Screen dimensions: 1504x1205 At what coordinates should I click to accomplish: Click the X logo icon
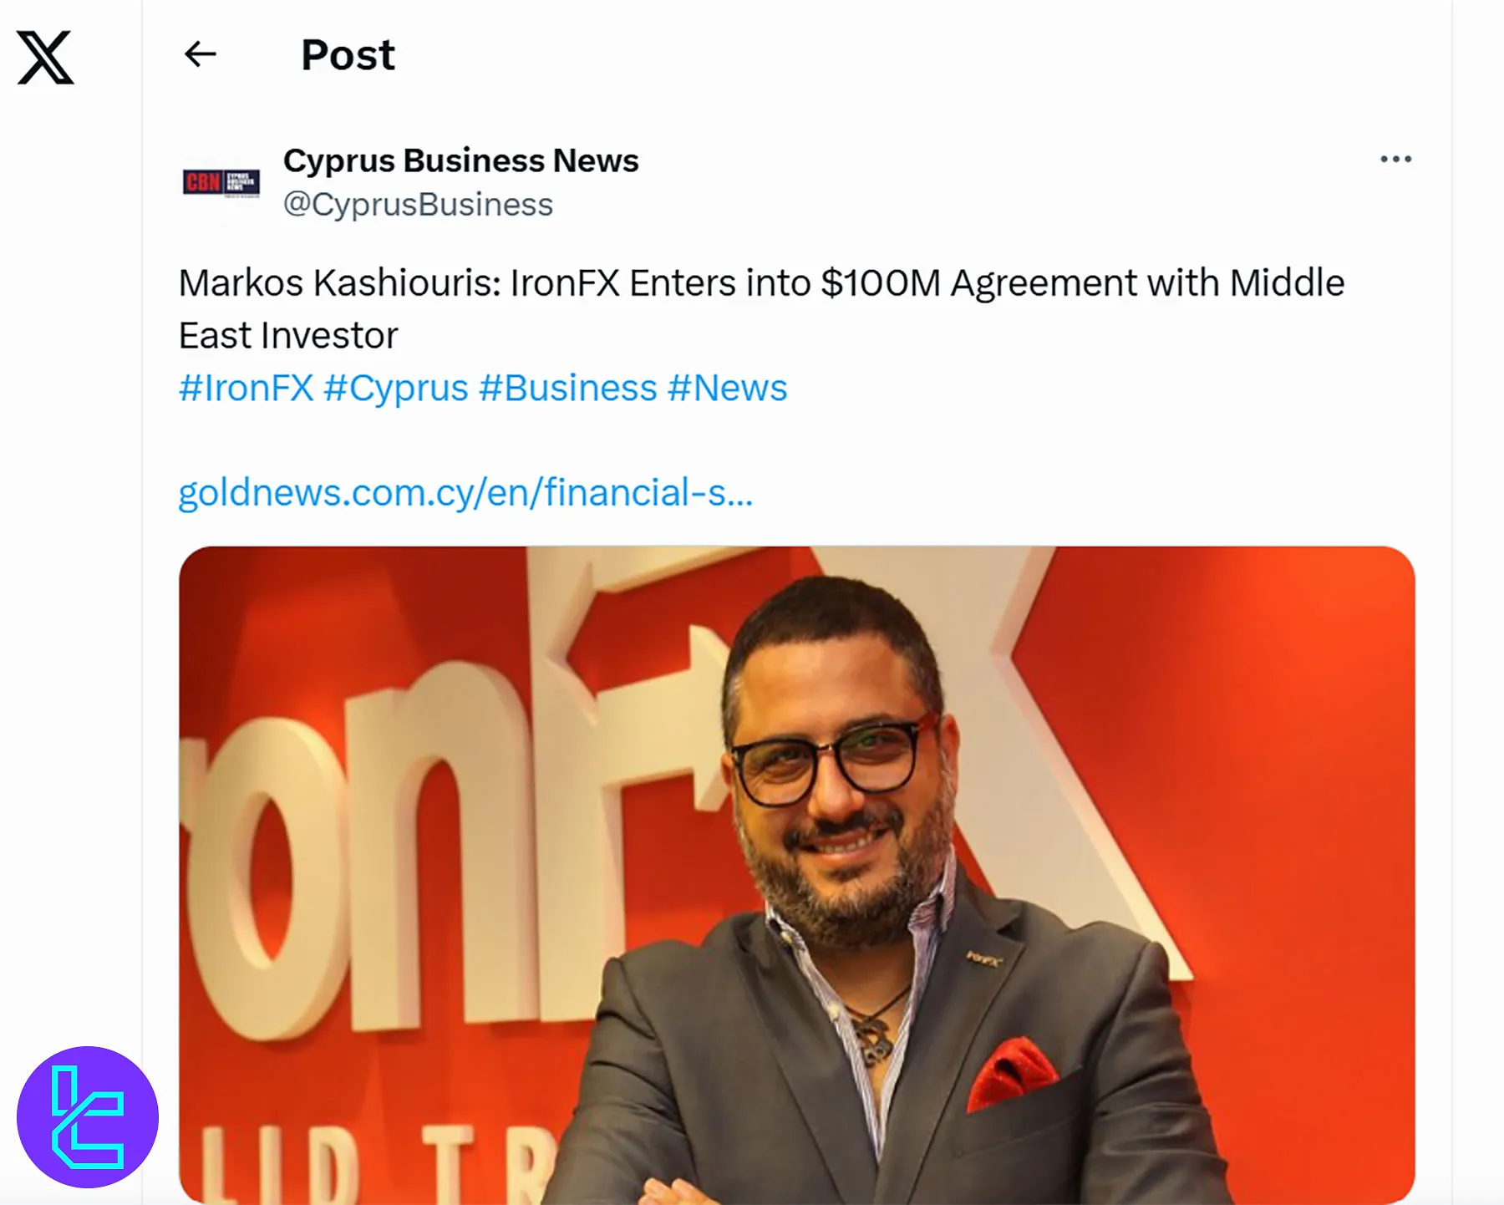[46, 58]
